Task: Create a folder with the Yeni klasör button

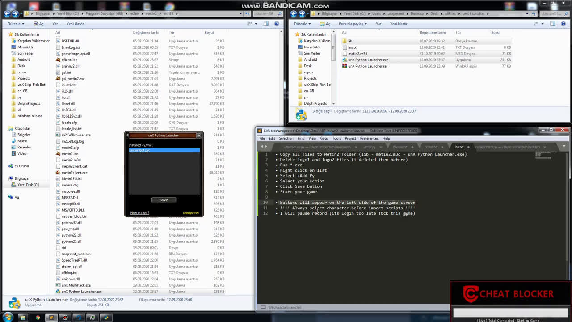Action: (x=75, y=24)
